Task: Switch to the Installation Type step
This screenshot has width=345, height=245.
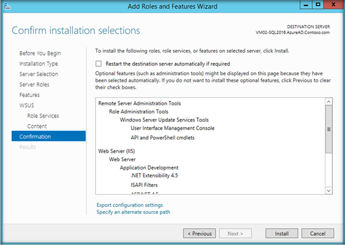Action: point(38,64)
